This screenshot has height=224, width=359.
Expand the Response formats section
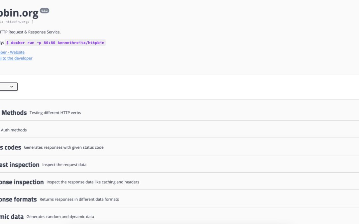point(18,199)
